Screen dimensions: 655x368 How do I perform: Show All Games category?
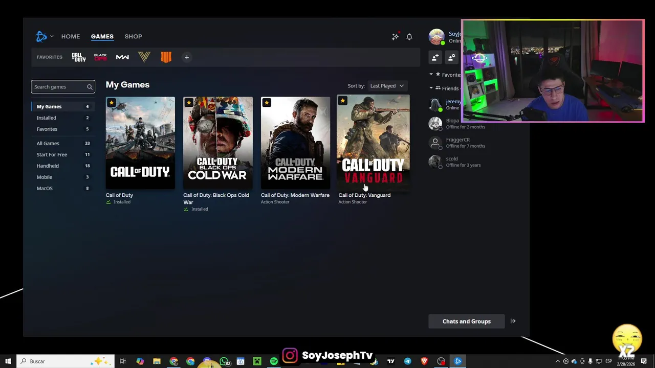click(x=63, y=143)
